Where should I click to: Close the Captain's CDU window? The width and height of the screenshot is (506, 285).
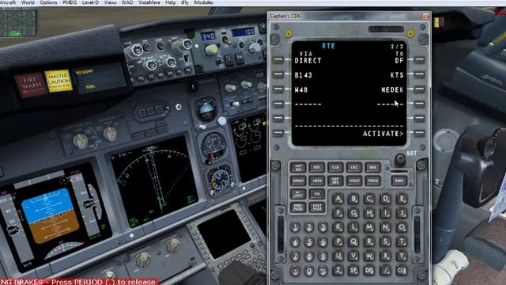(425, 16)
